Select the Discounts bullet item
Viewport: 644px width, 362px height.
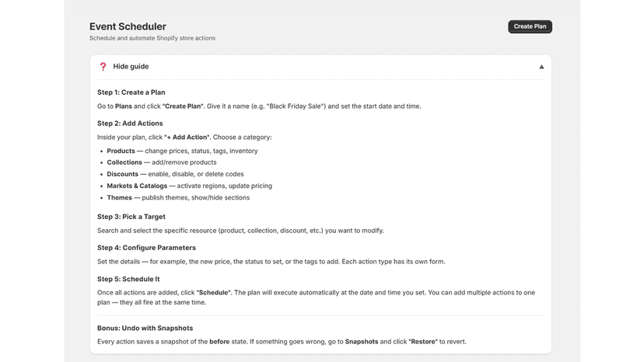pyautogui.click(x=175, y=174)
